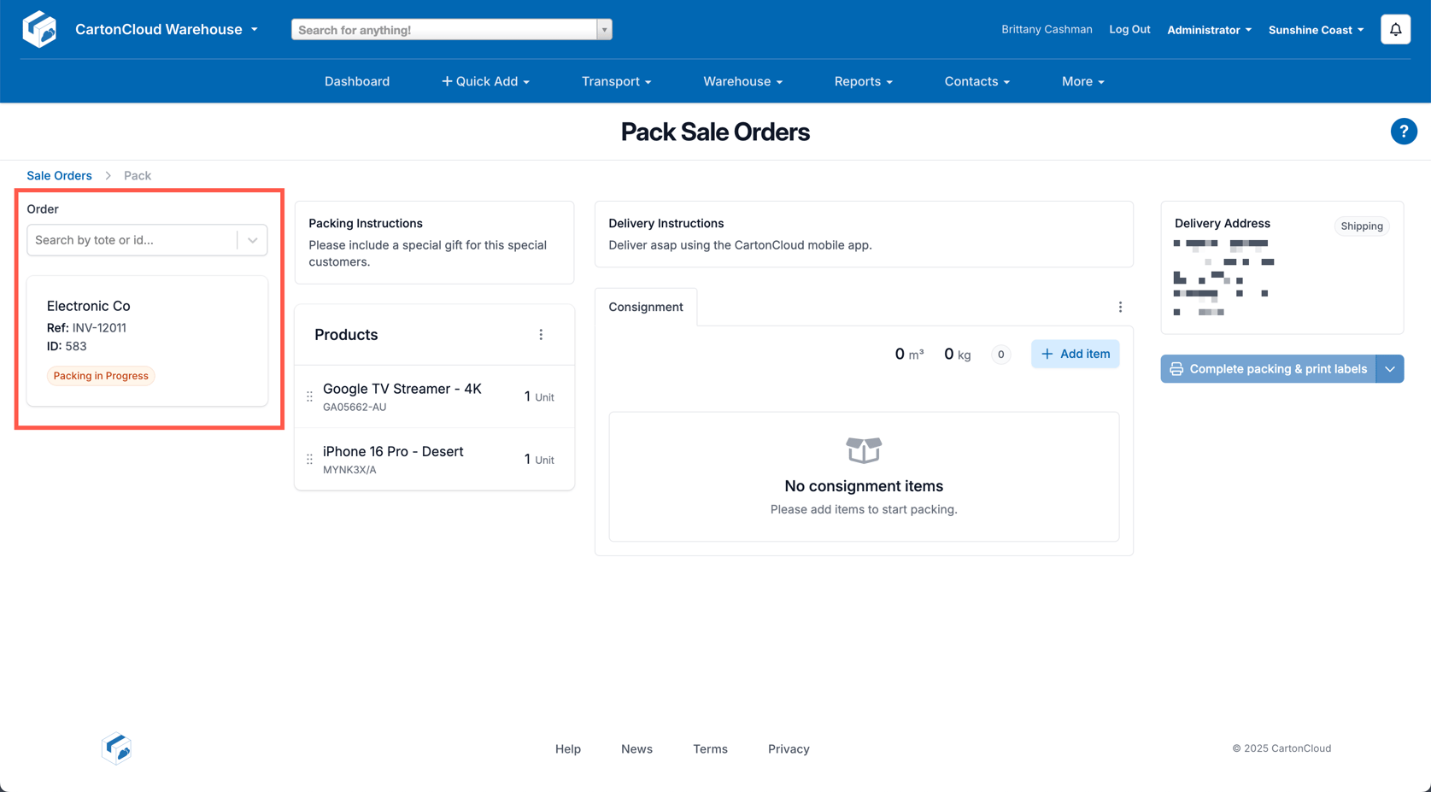
Task: Open the News footer link
Action: [636, 748]
